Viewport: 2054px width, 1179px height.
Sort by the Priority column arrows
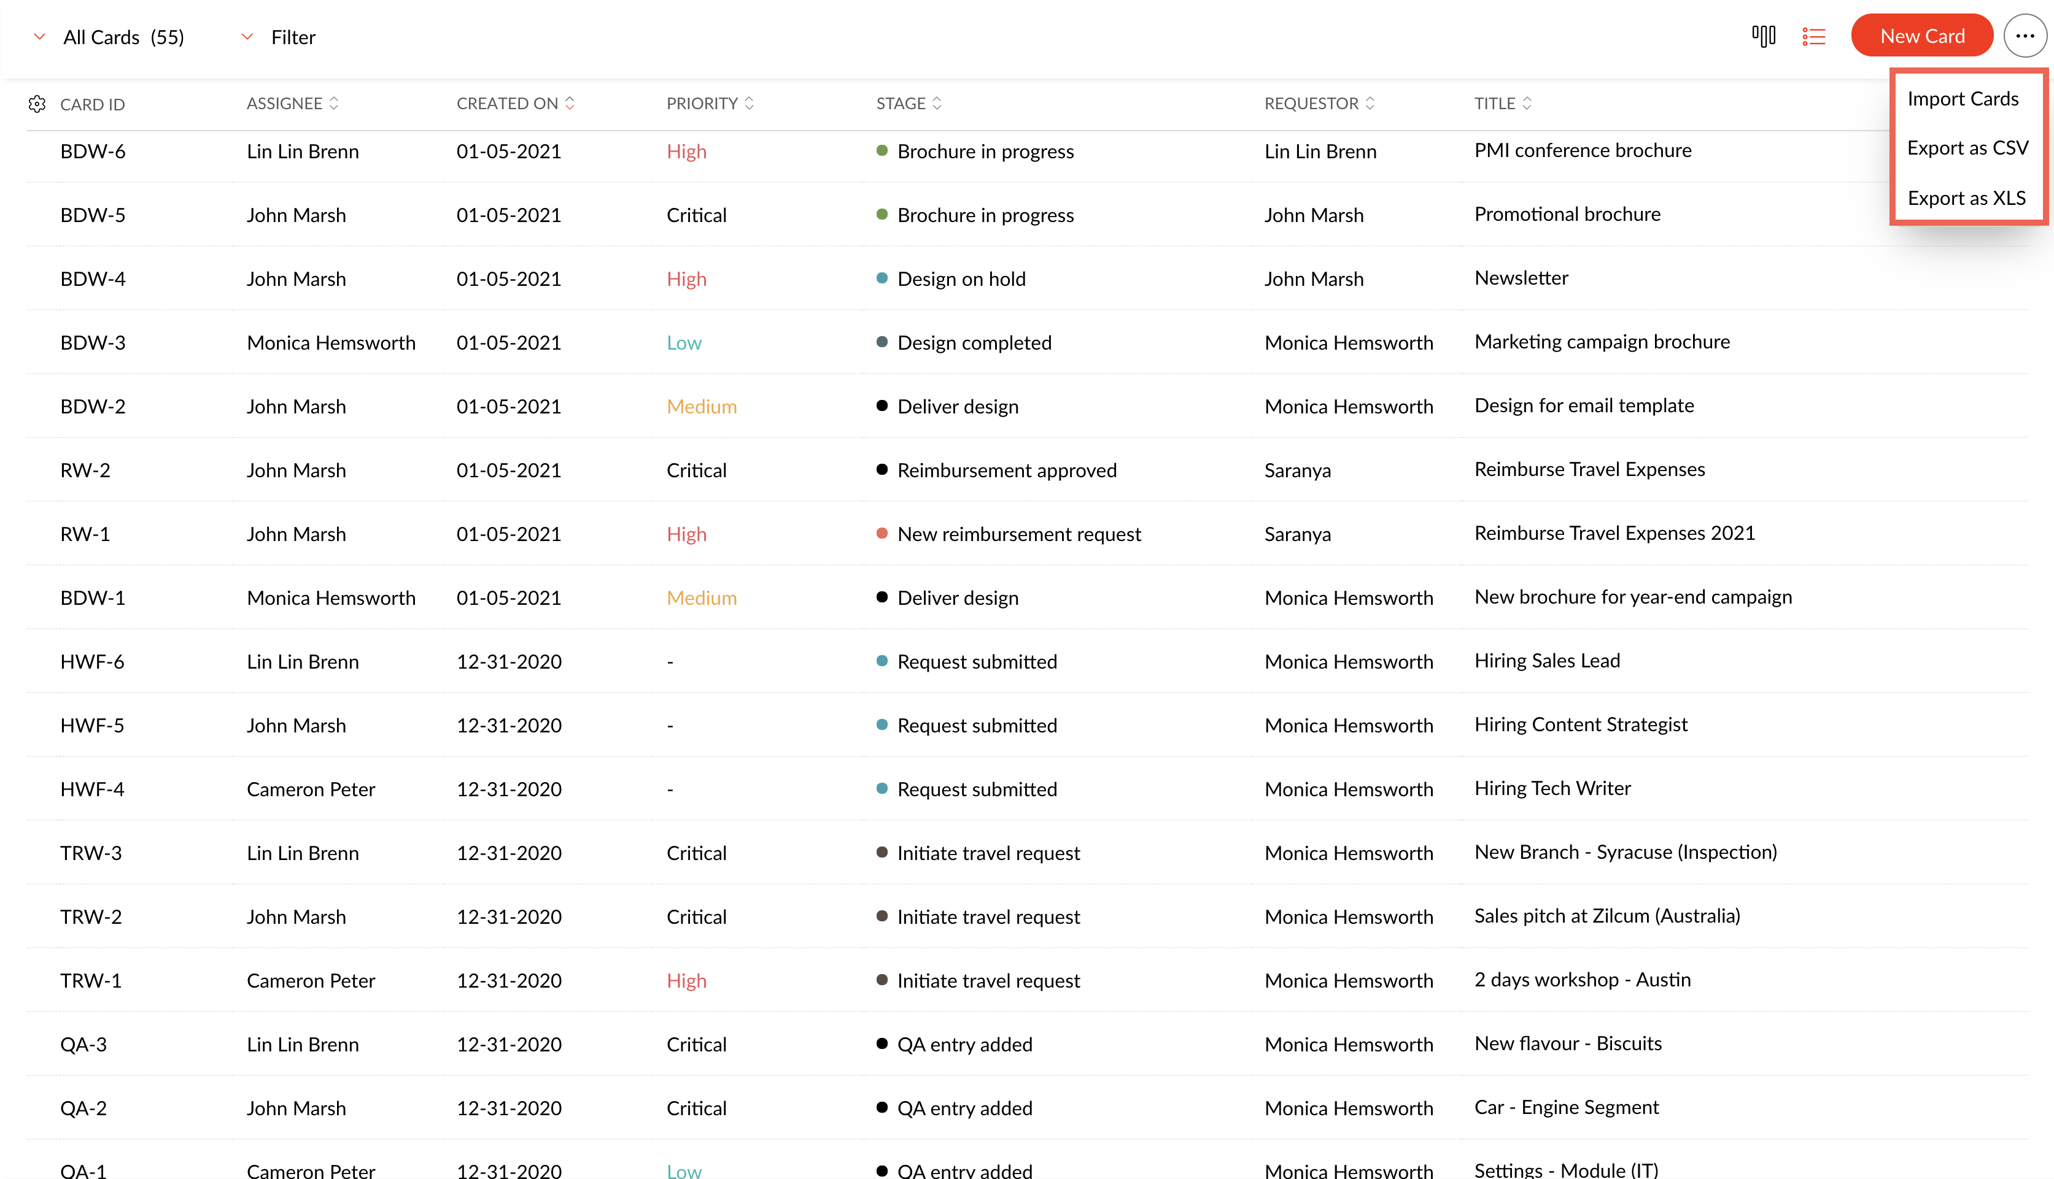click(x=749, y=103)
